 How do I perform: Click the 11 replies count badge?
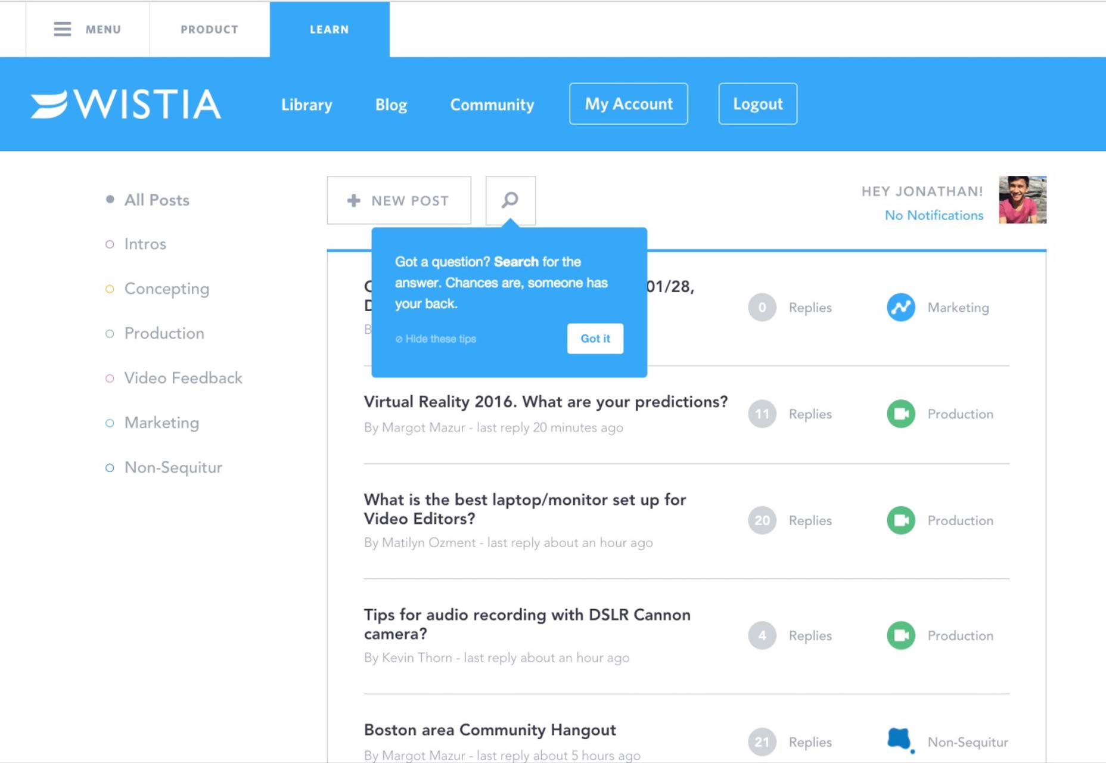762,414
